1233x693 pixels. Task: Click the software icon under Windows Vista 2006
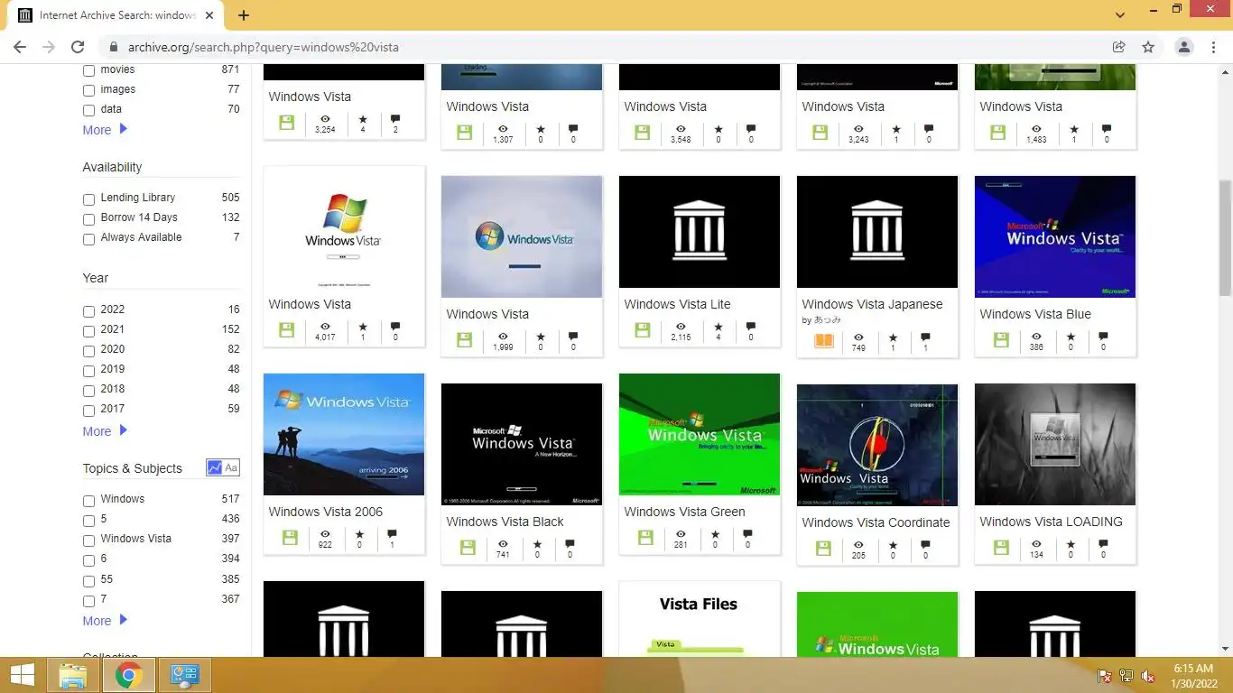[290, 538]
